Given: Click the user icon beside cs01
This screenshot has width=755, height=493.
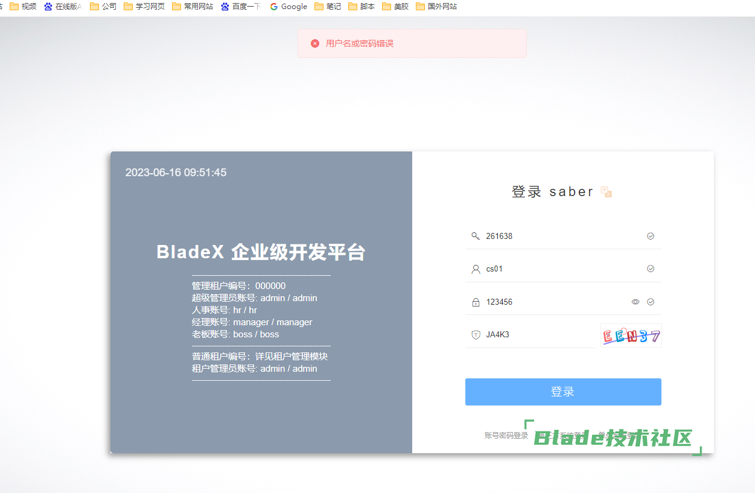Looking at the screenshot, I should point(476,269).
